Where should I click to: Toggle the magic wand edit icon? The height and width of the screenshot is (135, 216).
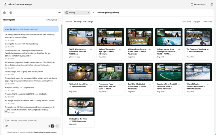pos(53,126)
